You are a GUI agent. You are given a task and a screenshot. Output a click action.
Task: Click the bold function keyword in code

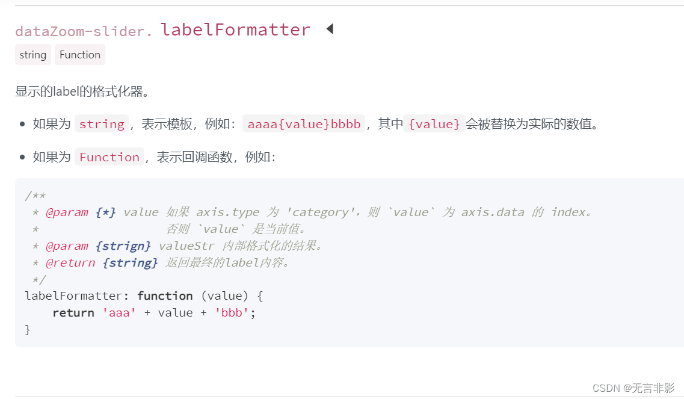165,296
